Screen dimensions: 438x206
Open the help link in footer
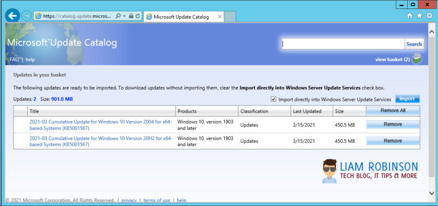click(181, 200)
